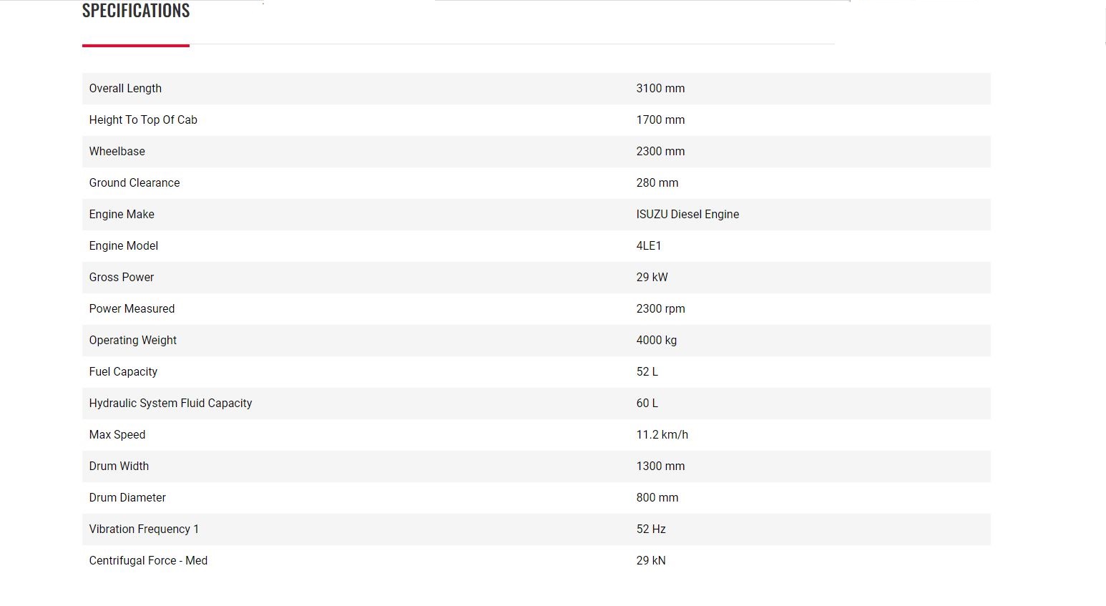The width and height of the screenshot is (1106, 606).
Task: Select the ISUZU Diesel Engine value
Action: tap(687, 215)
